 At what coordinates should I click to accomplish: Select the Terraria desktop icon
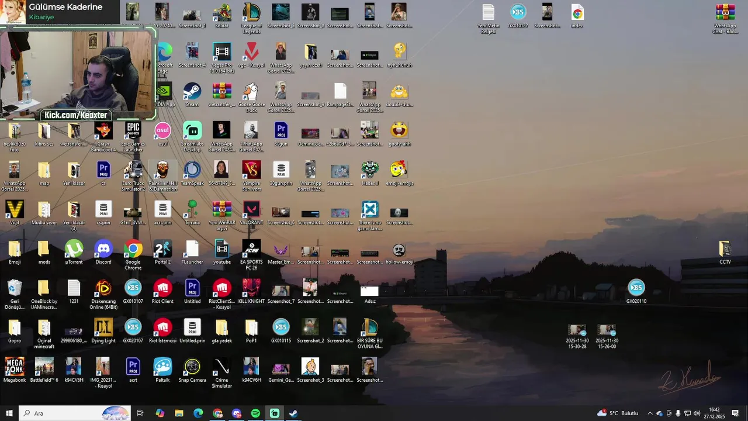(x=192, y=213)
